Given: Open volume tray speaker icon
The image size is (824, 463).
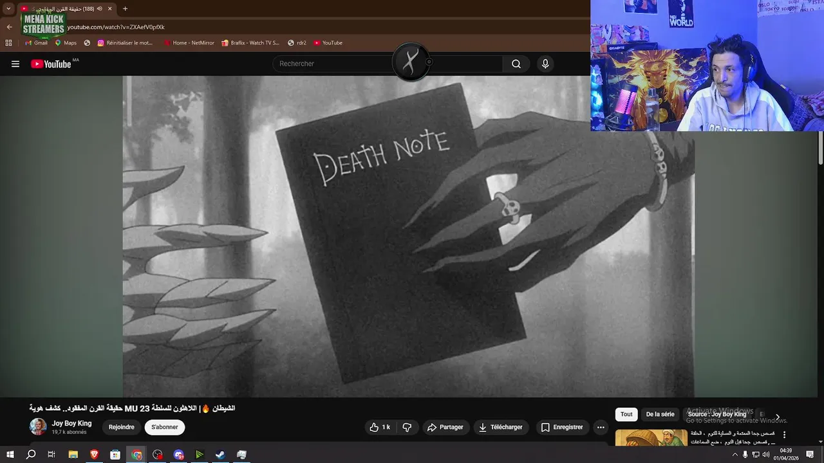Looking at the screenshot, I should (x=766, y=455).
